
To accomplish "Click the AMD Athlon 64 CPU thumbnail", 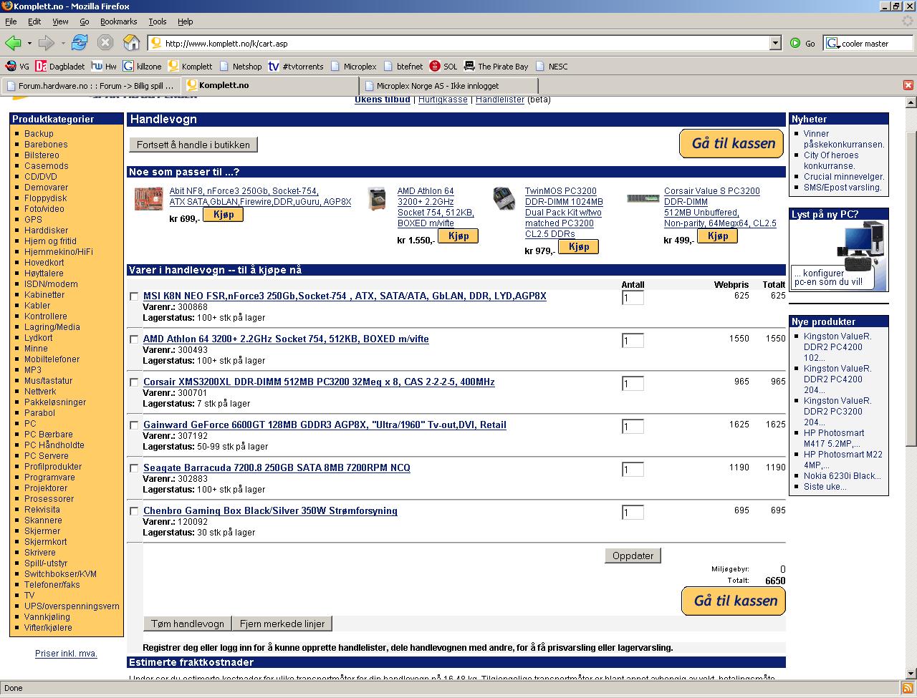I will pos(377,198).
